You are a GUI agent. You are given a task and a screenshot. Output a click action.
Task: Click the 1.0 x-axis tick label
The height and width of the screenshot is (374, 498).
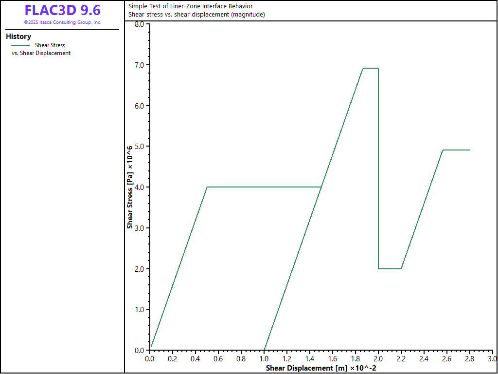[264, 359]
